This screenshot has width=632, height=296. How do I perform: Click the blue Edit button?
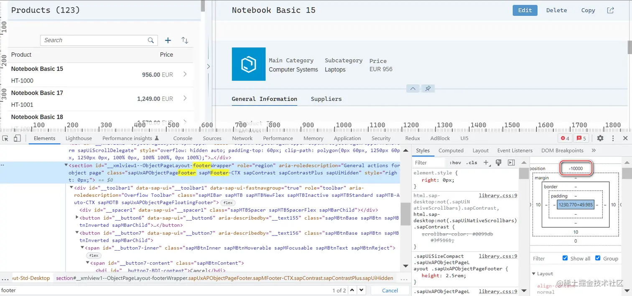coord(525,10)
